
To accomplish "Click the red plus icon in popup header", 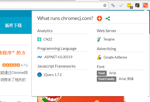I will pyautogui.click(x=99, y=18).
